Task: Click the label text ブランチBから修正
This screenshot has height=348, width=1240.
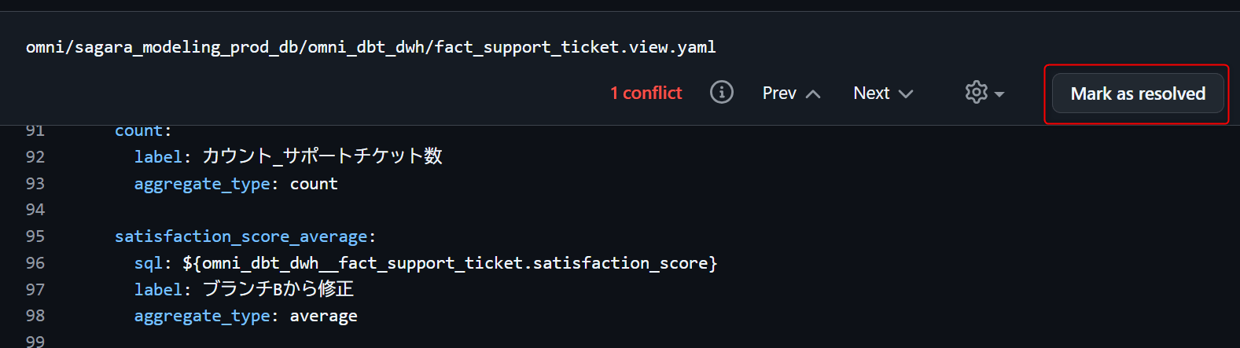Action: 278,290
